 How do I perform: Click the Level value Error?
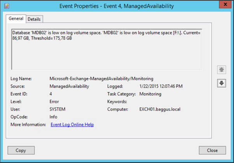point(55,102)
